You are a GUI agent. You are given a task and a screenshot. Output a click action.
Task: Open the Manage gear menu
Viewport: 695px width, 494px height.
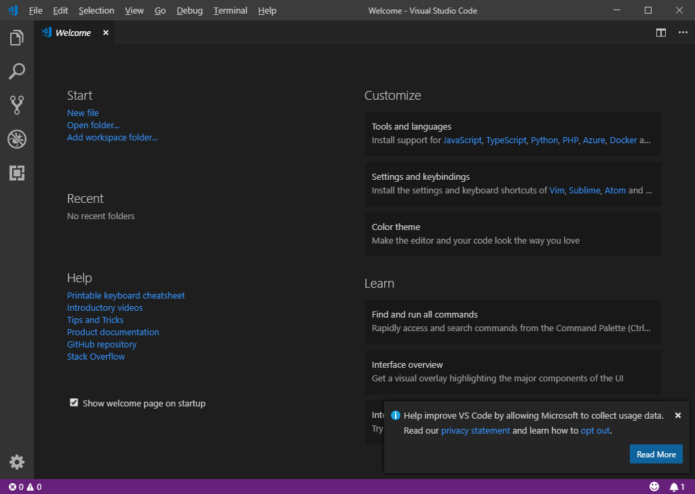click(x=17, y=462)
